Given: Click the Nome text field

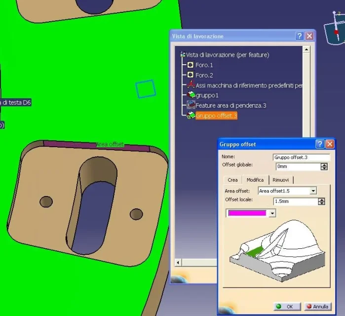Looking at the screenshot, I should pyautogui.click(x=301, y=158).
